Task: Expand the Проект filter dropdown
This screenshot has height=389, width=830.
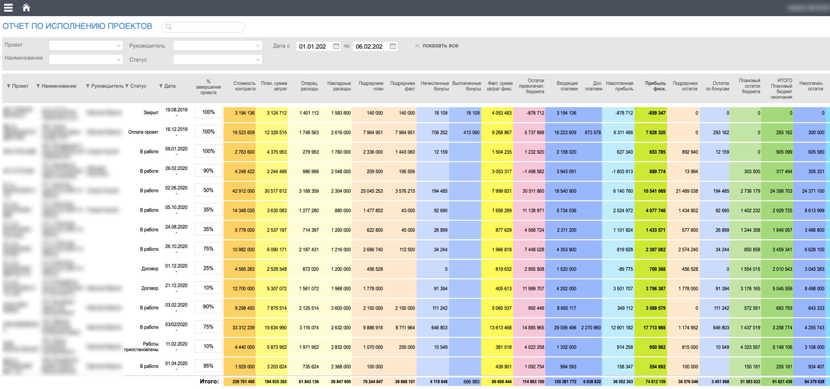Action: tap(86, 45)
